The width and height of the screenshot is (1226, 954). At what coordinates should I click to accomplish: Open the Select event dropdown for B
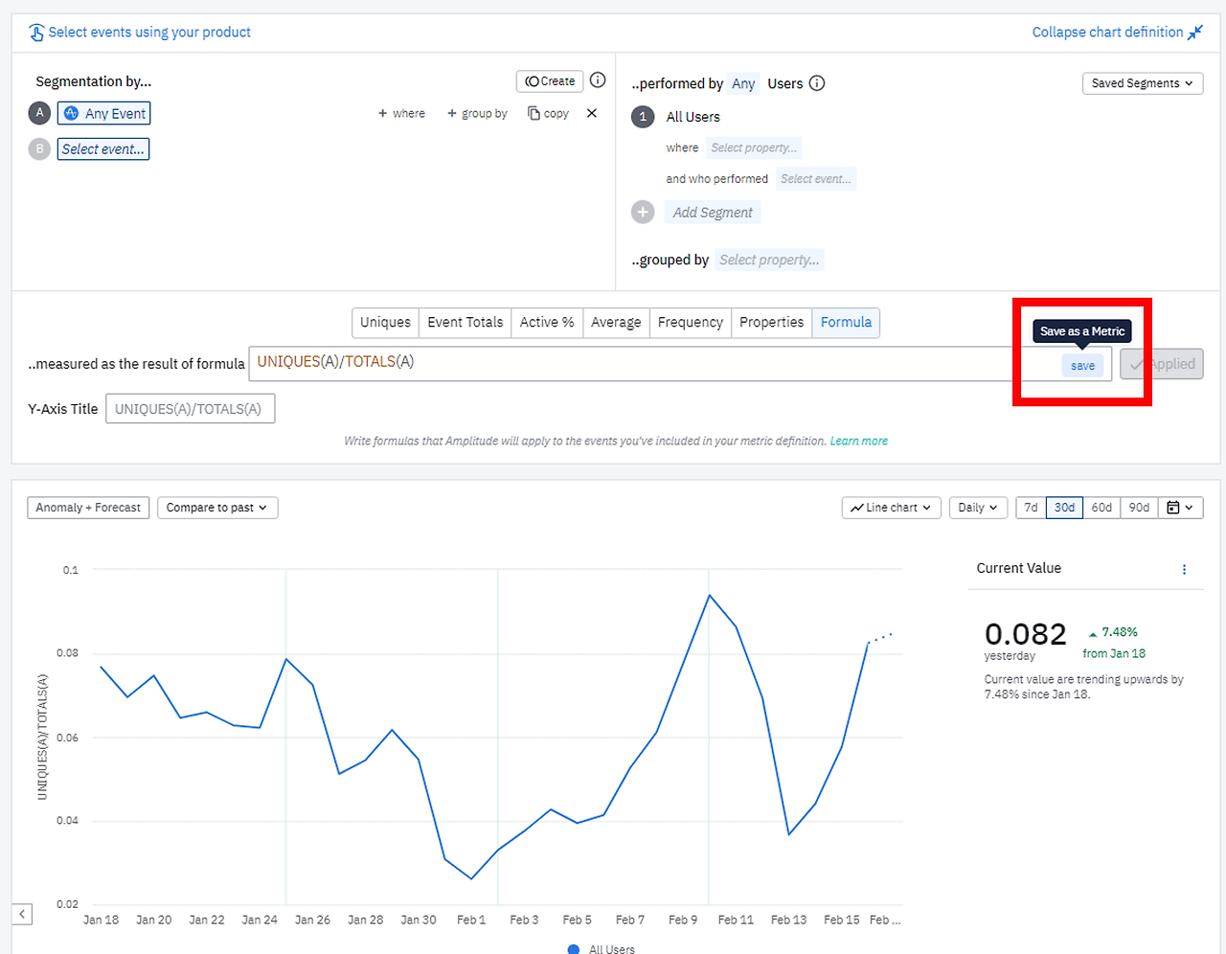point(103,149)
